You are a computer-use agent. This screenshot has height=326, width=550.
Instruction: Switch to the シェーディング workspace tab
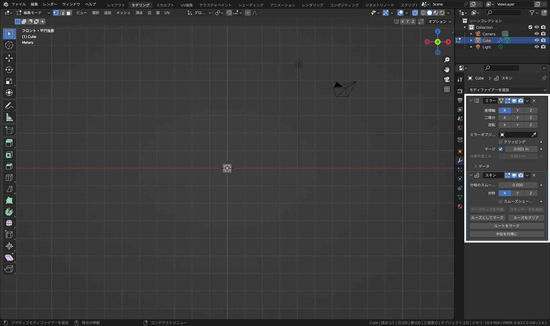tap(251, 5)
